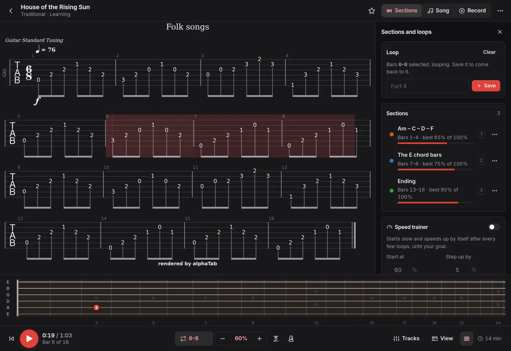Image resolution: width=511 pixels, height=351 pixels.
Task: Open the top-right more options menu
Action: (x=500, y=11)
